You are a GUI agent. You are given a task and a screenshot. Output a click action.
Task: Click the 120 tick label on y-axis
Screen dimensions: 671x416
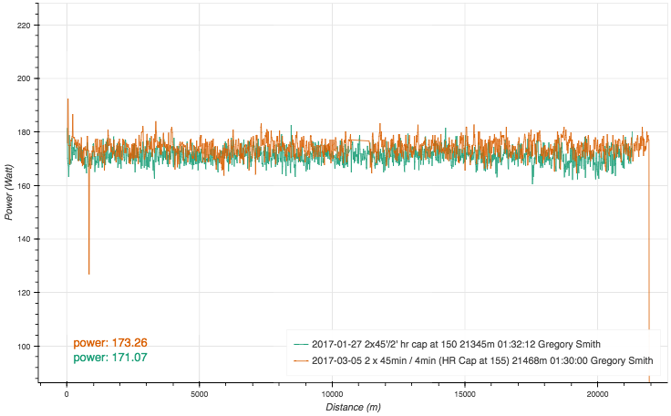pyautogui.click(x=24, y=293)
